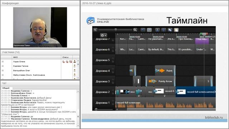Image resolution: width=229 pixels, height=129 pixels.
Task: Select the Дорожка 5 track label
Action: (x=103, y=60)
